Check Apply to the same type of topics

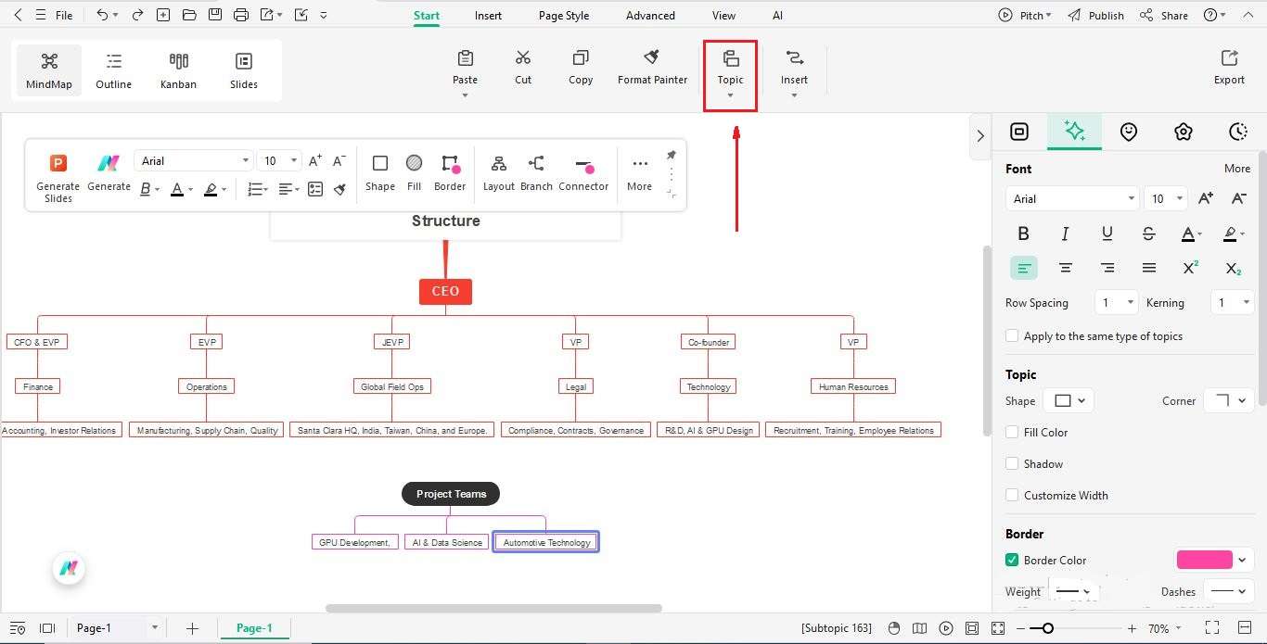coord(1011,335)
